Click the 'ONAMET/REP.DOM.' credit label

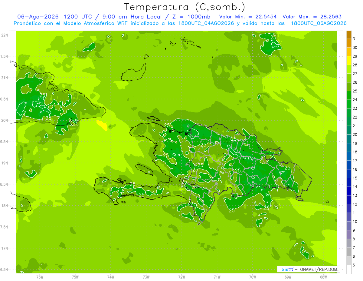click(319, 269)
